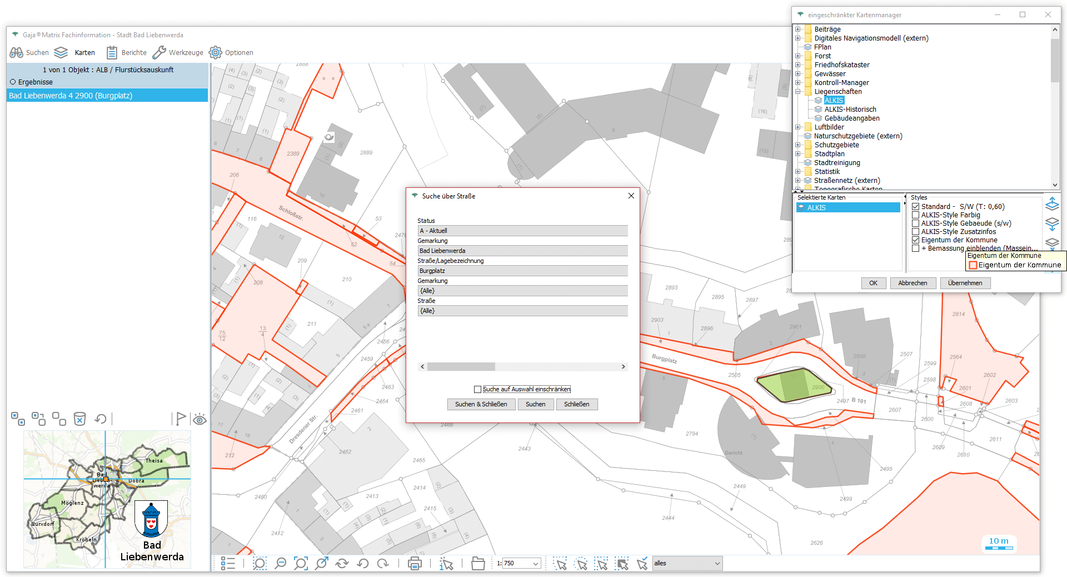
Task: Toggle the eye visibility icon
Action: point(200,419)
